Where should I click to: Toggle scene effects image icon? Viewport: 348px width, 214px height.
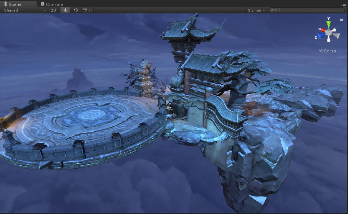tap(85, 10)
